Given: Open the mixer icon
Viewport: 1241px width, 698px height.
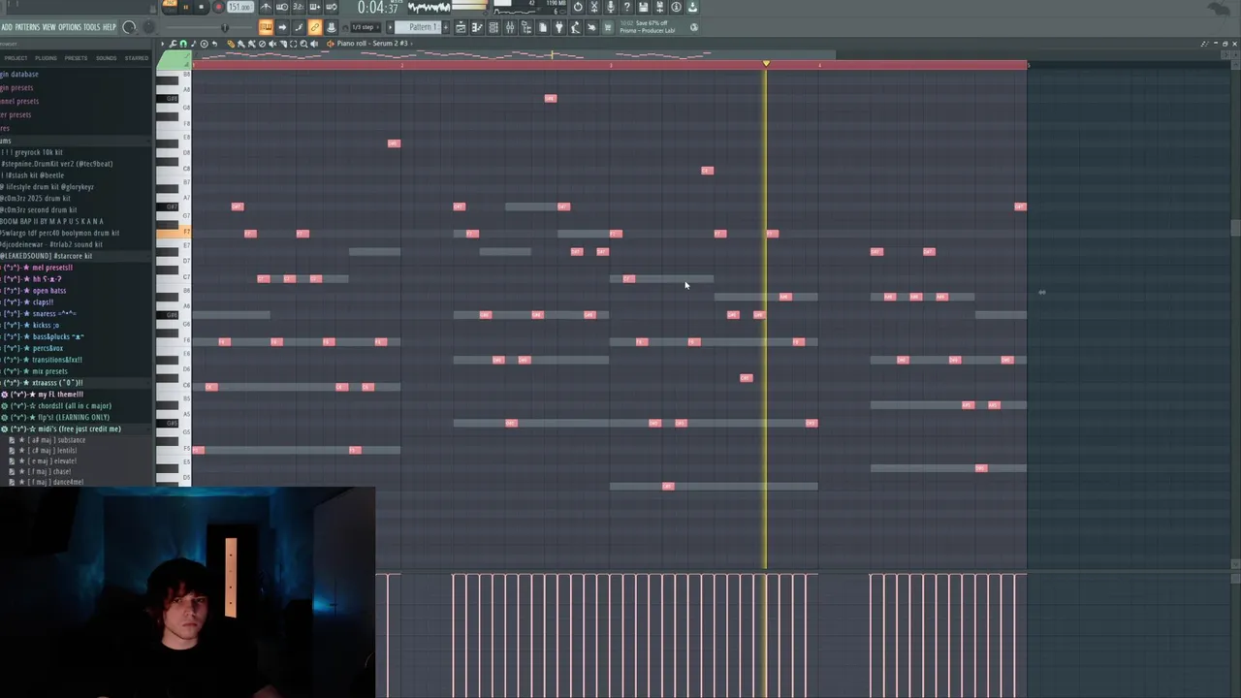Looking at the screenshot, I should (510, 27).
